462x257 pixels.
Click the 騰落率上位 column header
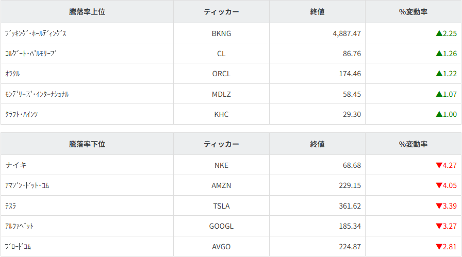point(87,12)
